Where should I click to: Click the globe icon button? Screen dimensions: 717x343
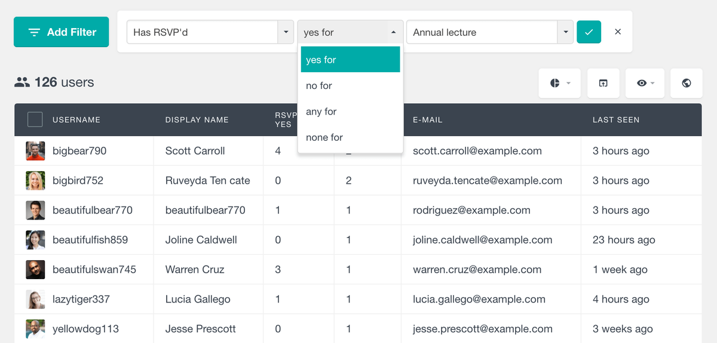coord(687,84)
